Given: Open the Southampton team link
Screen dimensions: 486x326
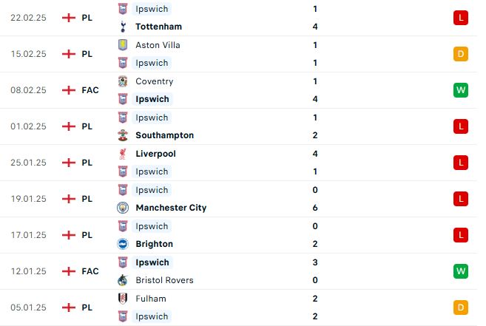Looking at the screenshot, I should (164, 135).
